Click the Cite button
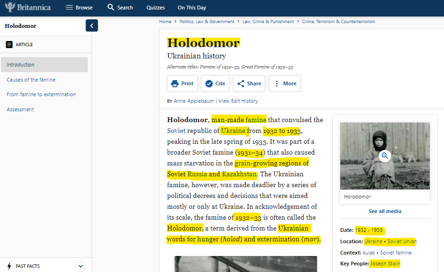Image resolution: width=444 pixels, height=272 pixels. coord(215,83)
